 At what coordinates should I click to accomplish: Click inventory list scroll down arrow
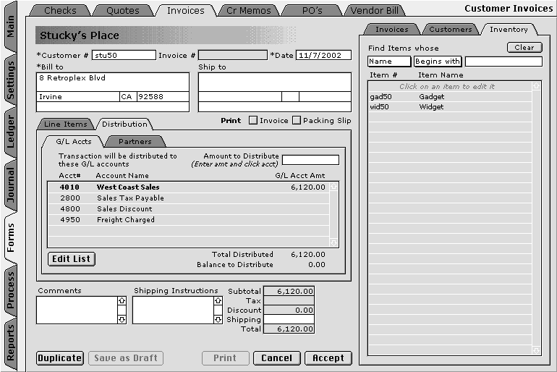(536, 351)
